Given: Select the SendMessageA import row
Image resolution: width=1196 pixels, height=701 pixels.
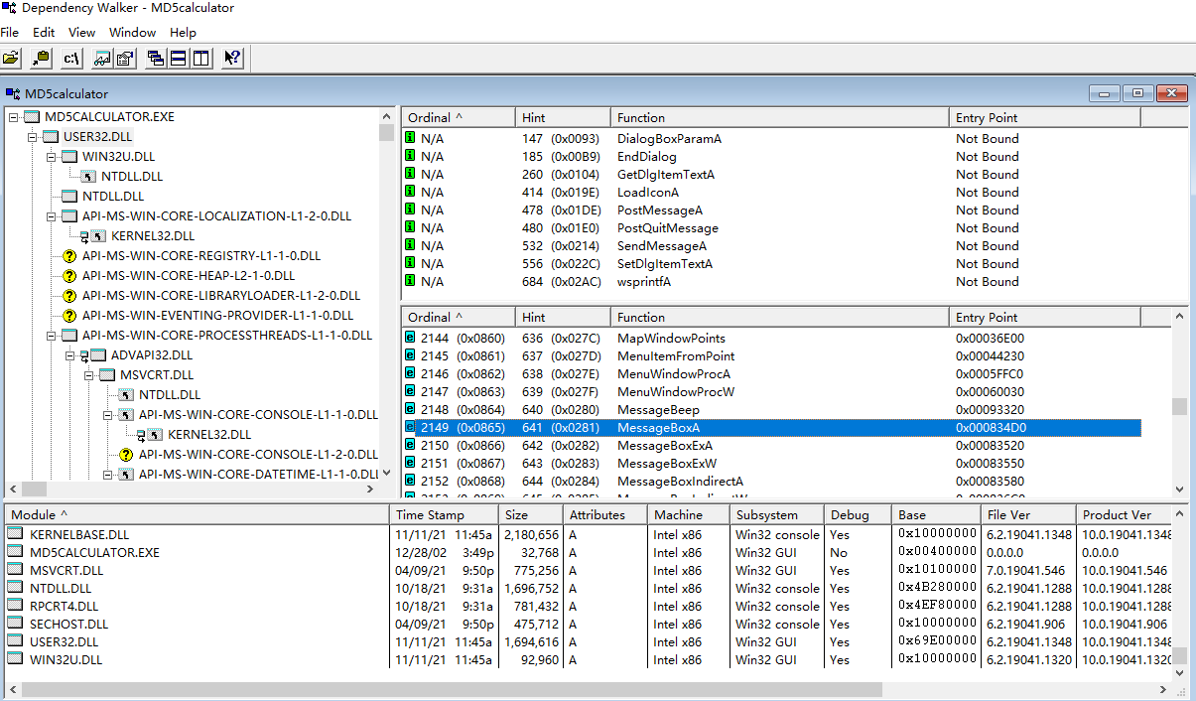Looking at the screenshot, I should (x=771, y=245).
